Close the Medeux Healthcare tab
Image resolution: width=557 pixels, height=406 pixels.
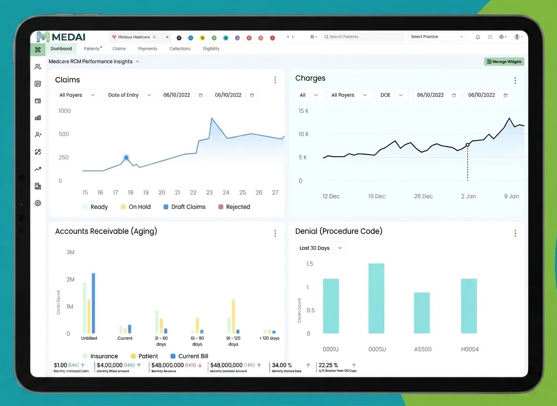[x=154, y=37]
